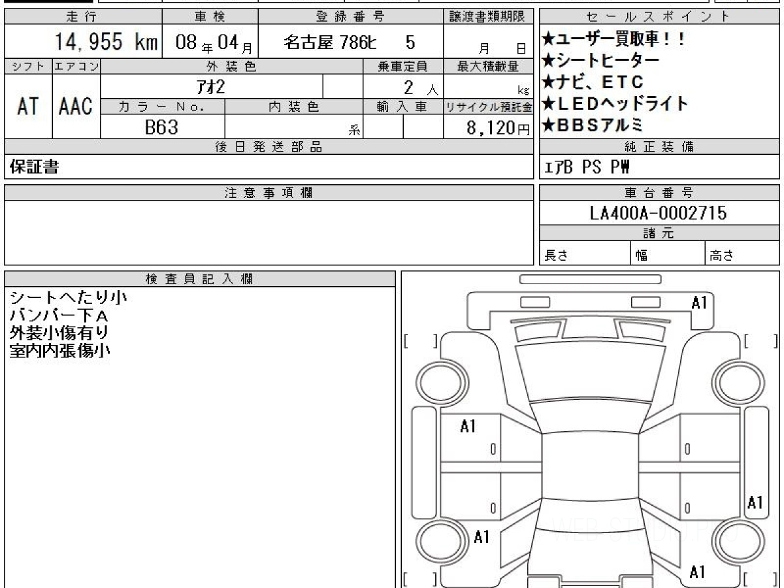Select the AT transmission value
This screenshot has width=784, height=588.
(x=28, y=106)
